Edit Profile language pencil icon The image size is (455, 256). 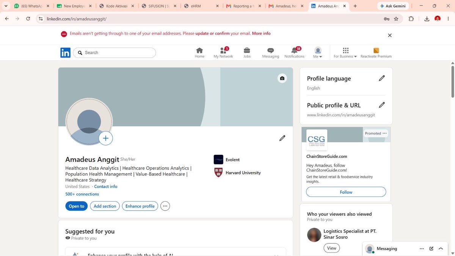[382, 78]
